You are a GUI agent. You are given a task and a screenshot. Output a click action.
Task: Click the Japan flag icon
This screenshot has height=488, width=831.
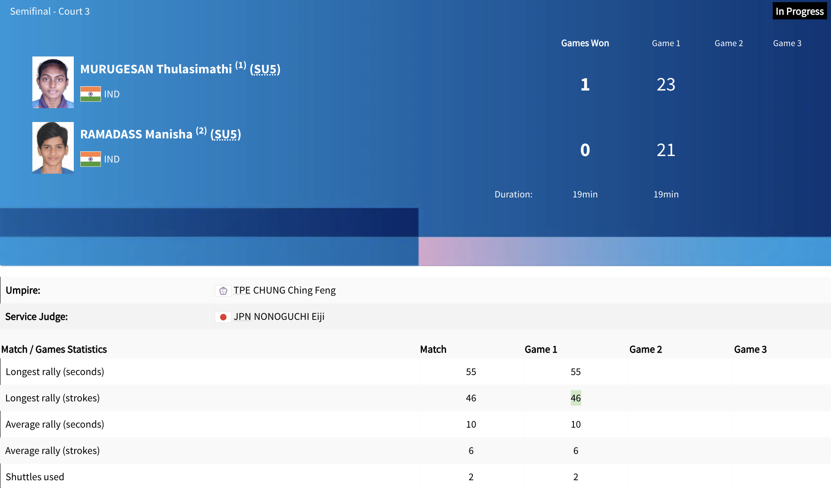click(x=223, y=317)
